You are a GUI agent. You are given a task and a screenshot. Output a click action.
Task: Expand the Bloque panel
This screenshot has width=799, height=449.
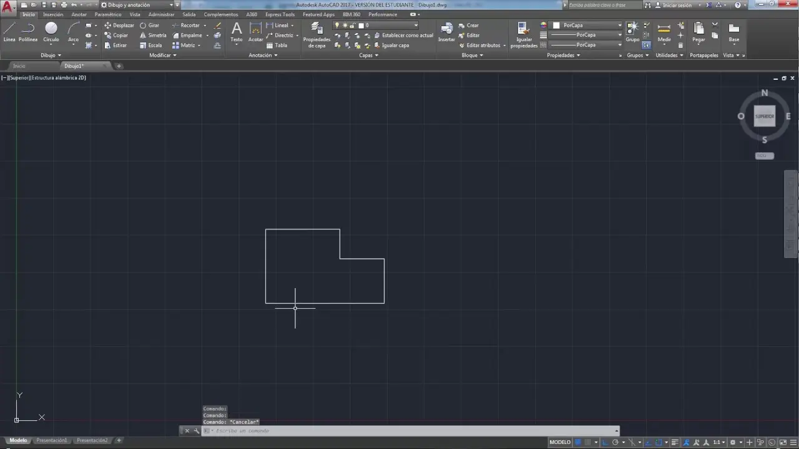pos(473,56)
